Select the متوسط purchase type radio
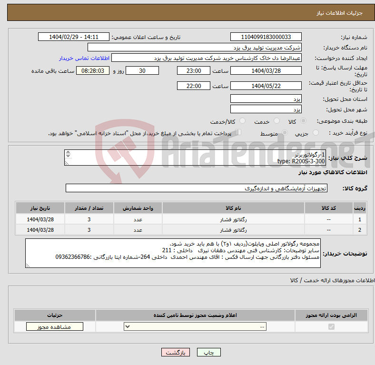Image resolution: width=375 pixels, height=365 pixels. coord(285,133)
